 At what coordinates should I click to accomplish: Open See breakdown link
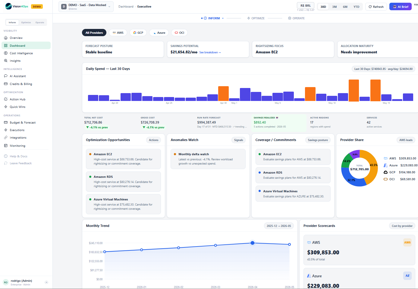(x=210, y=52)
